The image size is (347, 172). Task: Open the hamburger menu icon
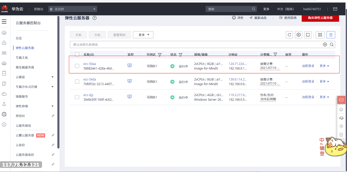point(4,21)
